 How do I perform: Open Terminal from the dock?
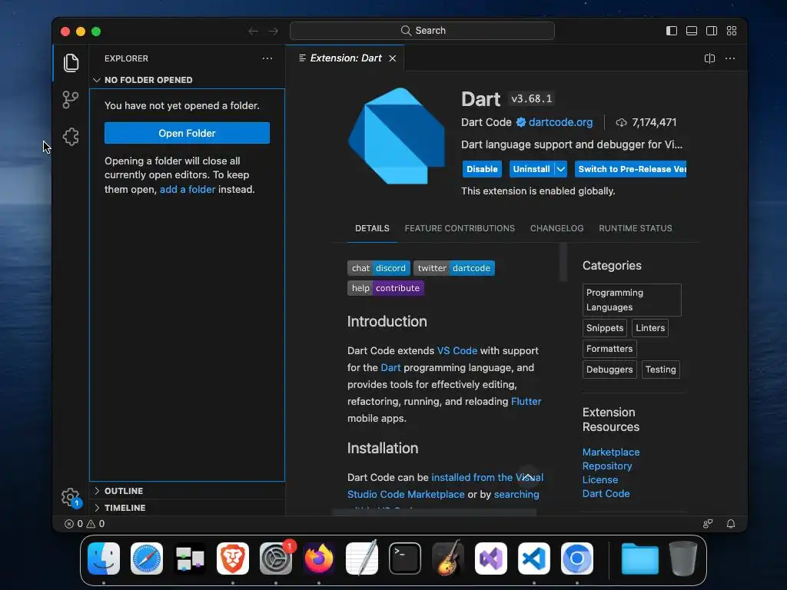(x=405, y=559)
